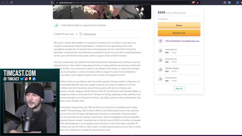Click the $245 raised amount
This screenshot has height=136, width=242.
(161, 12)
